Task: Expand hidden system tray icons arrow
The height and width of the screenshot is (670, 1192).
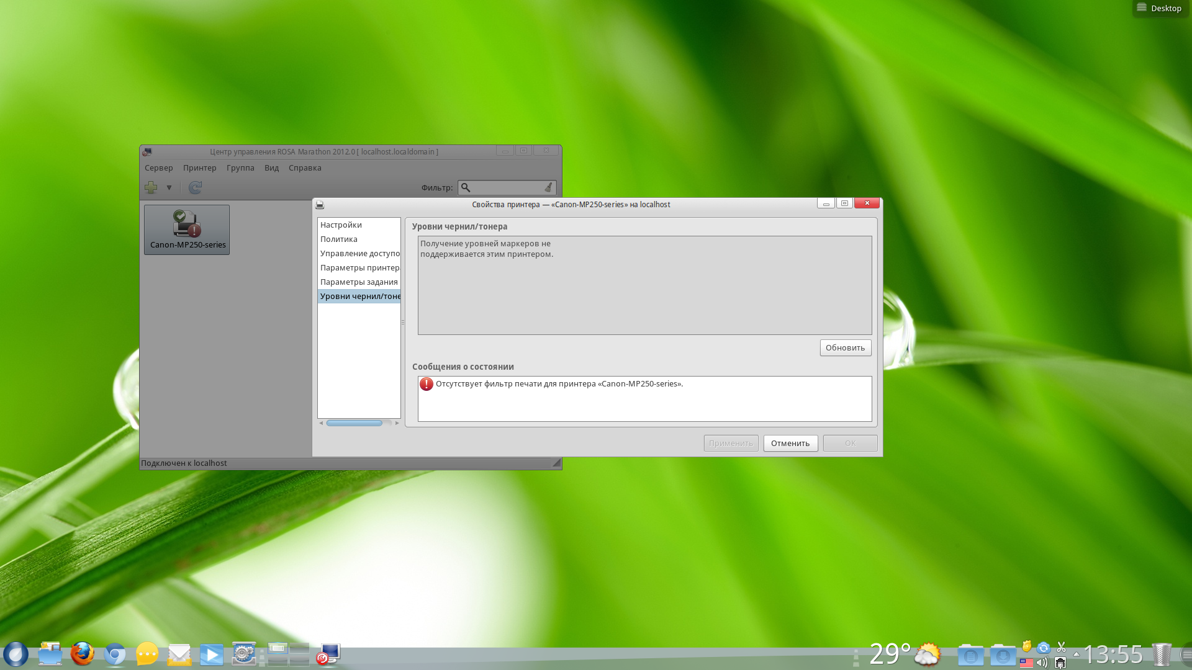Action: coord(1076,654)
